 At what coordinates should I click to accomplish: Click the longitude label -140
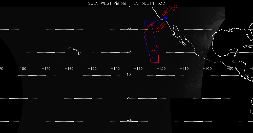115,69
